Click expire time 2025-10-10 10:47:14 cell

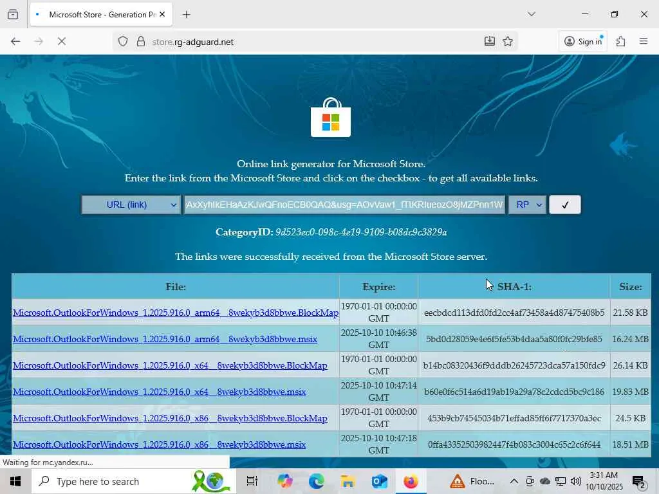pos(378,391)
